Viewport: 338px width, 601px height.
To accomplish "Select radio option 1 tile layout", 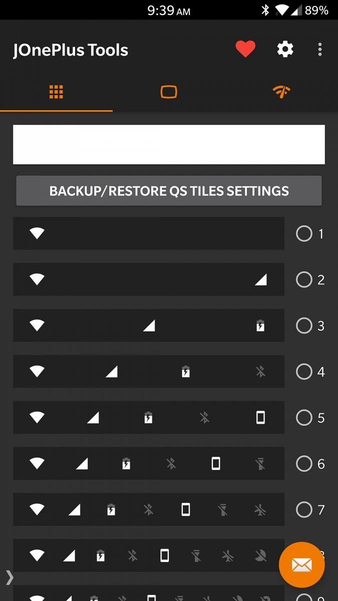I will pyautogui.click(x=304, y=234).
